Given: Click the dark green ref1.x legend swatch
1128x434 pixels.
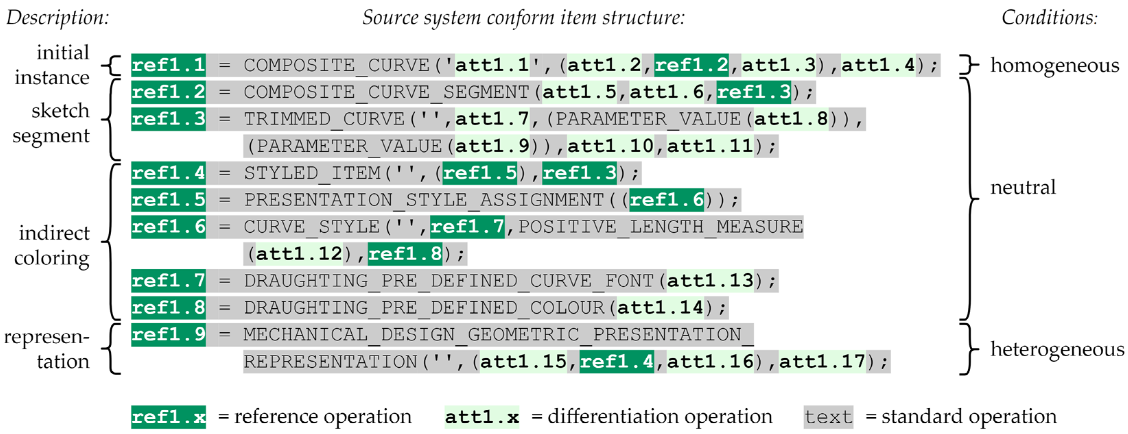Looking at the screenshot, I should click(168, 417).
